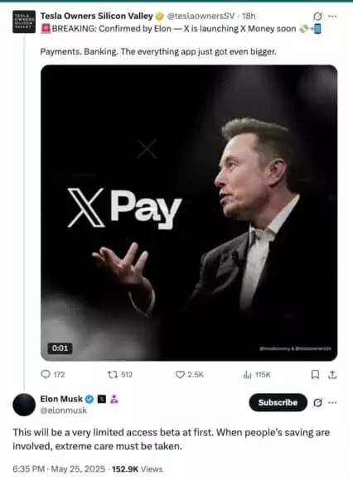This screenshot has height=480, width=353.
Task: Click the Grok icon on the Tesla Owners post
Action: (x=317, y=17)
